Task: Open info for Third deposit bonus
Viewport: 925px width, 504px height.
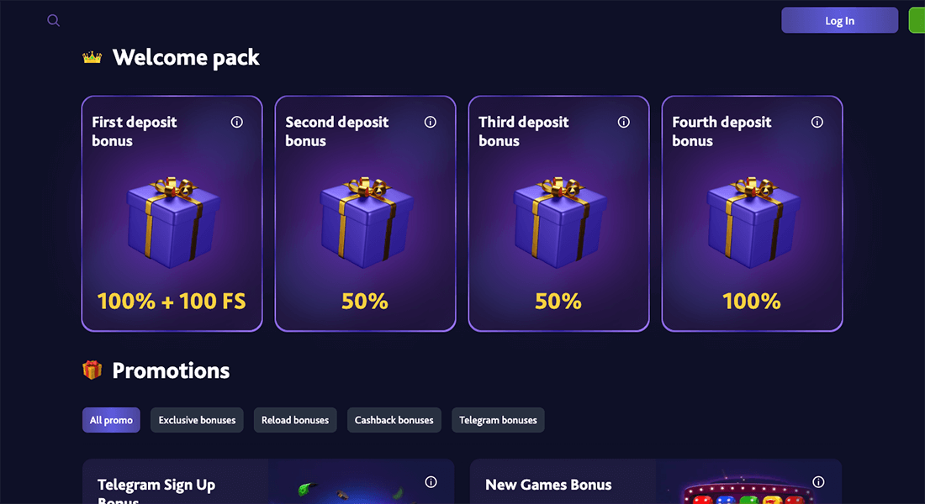Action: [623, 122]
